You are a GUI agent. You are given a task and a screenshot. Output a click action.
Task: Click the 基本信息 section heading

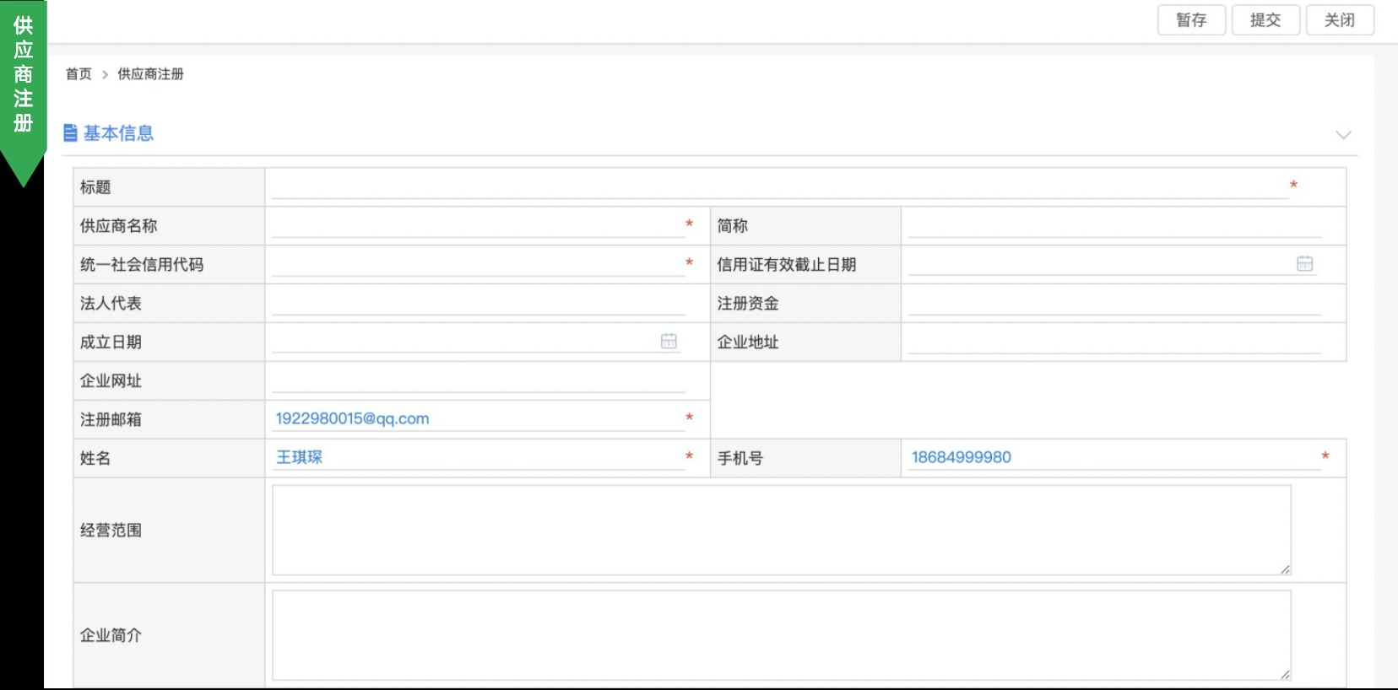point(118,133)
